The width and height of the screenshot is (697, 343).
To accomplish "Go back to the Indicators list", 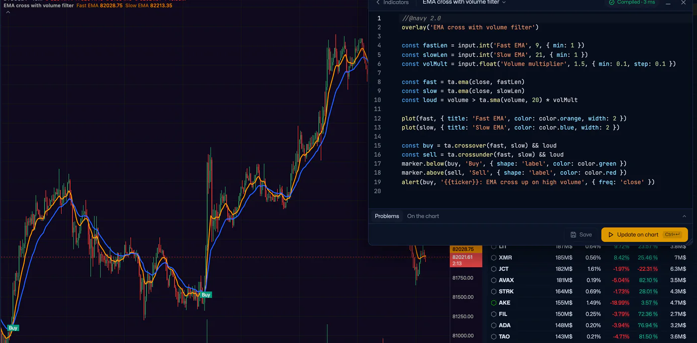I will (392, 2).
